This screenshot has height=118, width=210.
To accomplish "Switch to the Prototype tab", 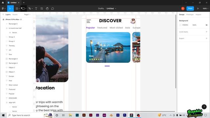I will click(x=190, y=14).
